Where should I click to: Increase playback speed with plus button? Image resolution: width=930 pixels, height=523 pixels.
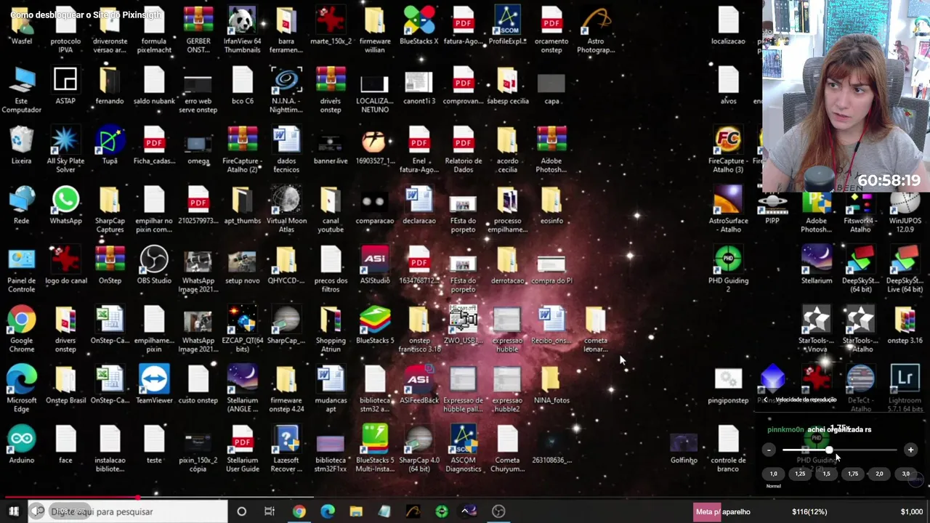click(910, 450)
